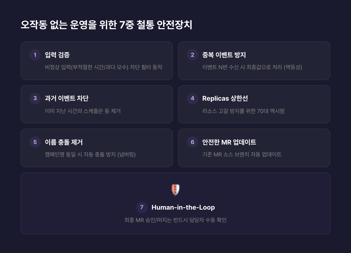Click the Replicas 상한선 heading

coord(225,98)
